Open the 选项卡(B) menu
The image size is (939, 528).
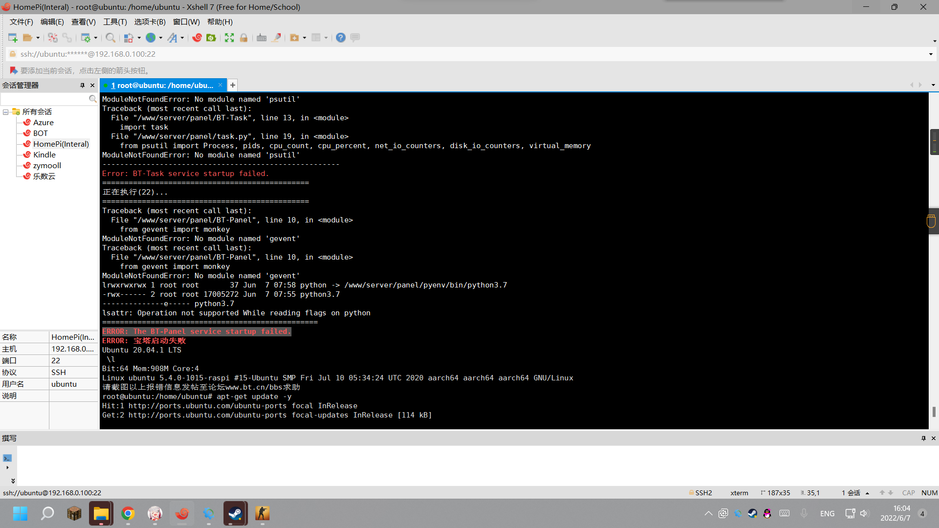[150, 22]
